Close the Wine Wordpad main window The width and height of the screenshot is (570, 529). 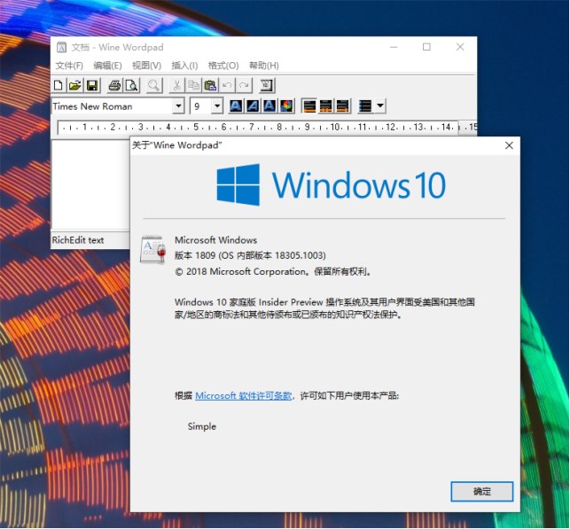pos(460,47)
